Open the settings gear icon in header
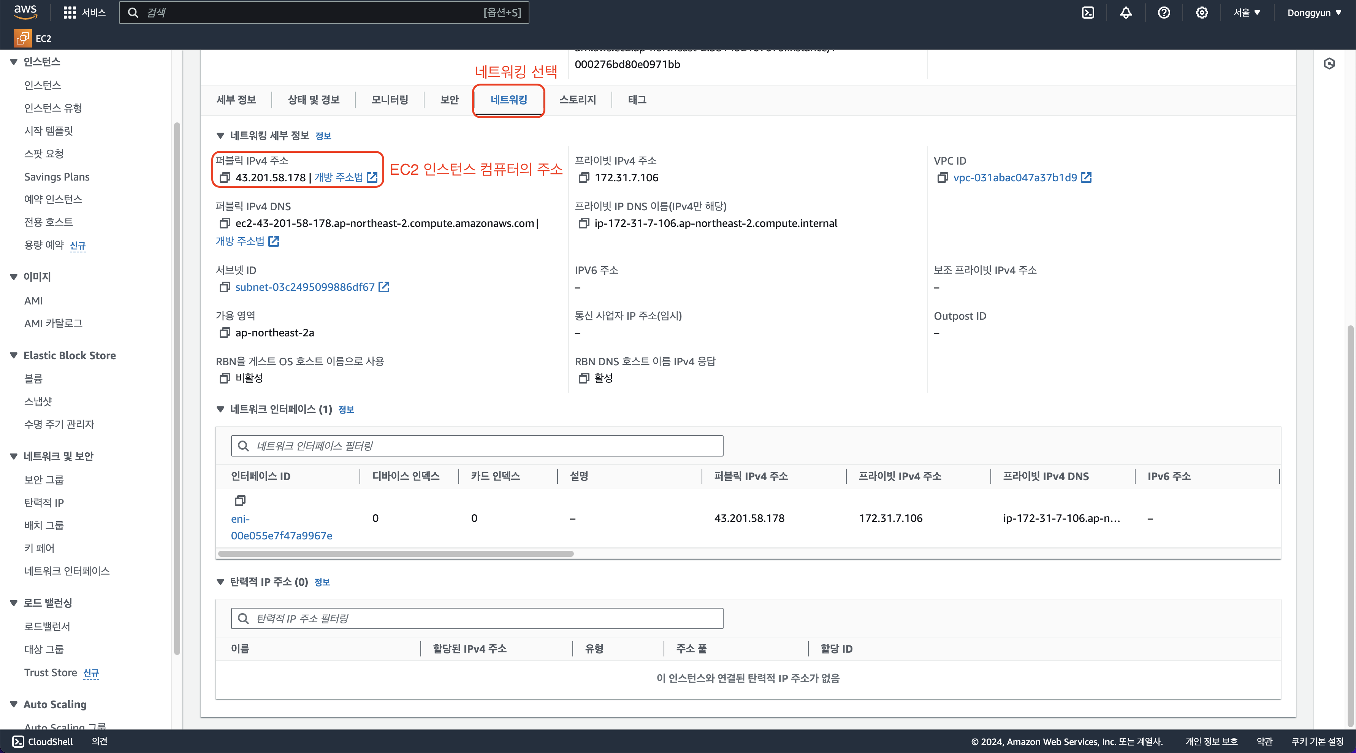 [1201, 13]
